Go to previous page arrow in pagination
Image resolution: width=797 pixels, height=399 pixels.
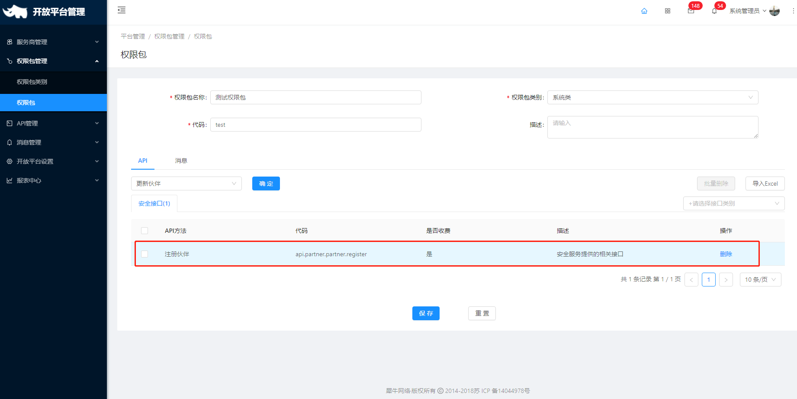[x=691, y=280]
